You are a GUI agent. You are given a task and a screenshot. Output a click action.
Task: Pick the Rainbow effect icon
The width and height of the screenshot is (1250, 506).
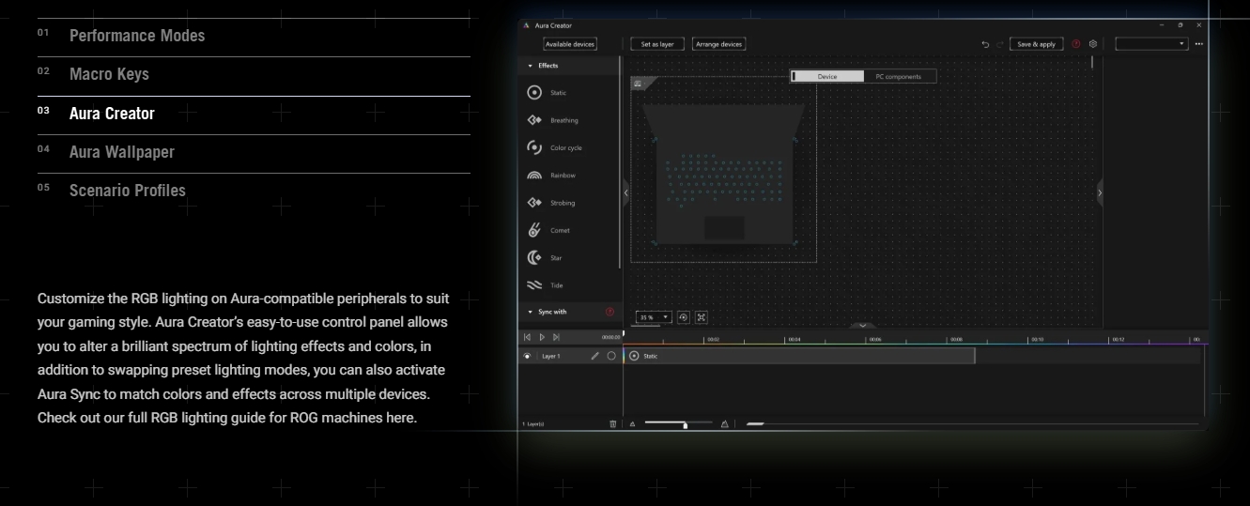coord(534,176)
